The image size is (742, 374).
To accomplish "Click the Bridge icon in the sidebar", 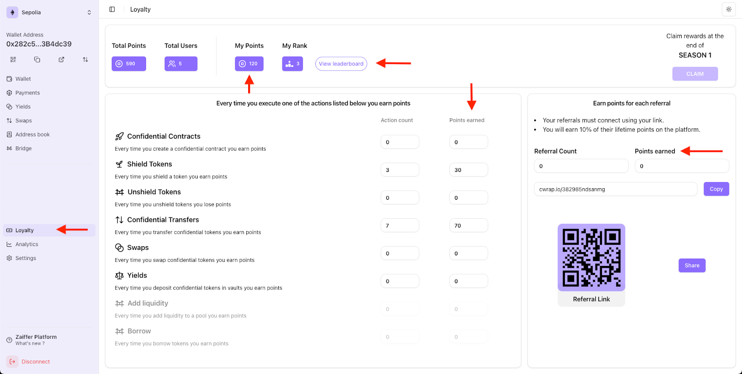I will [9, 148].
